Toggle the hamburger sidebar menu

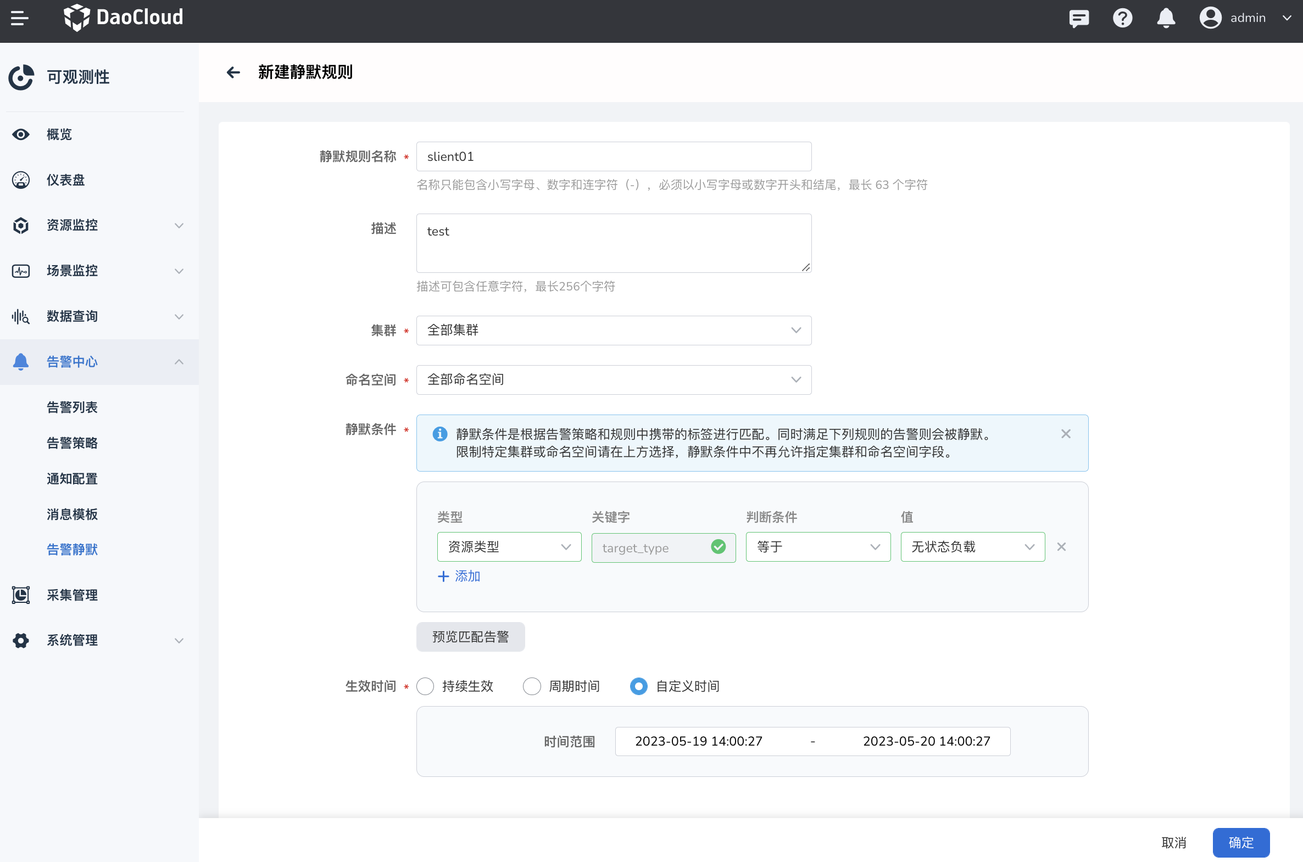20,18
